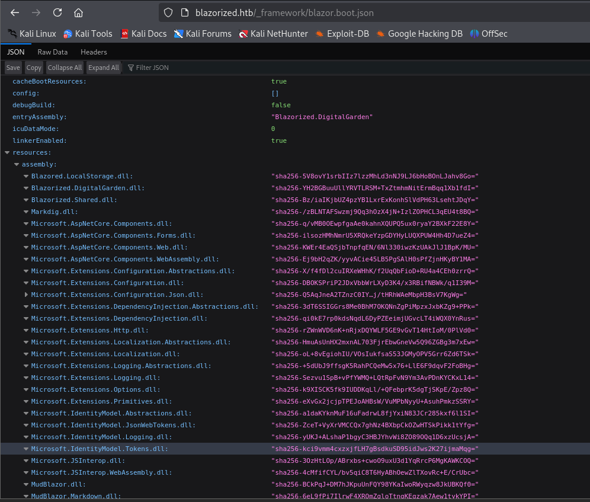
Task: Switch to the Headers tab
Action: [x=94, y=52]
